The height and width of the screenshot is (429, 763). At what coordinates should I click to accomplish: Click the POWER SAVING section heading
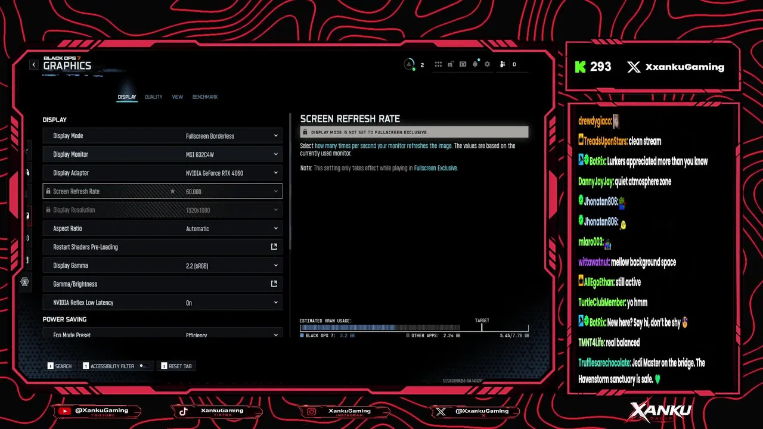coord(64,319)
